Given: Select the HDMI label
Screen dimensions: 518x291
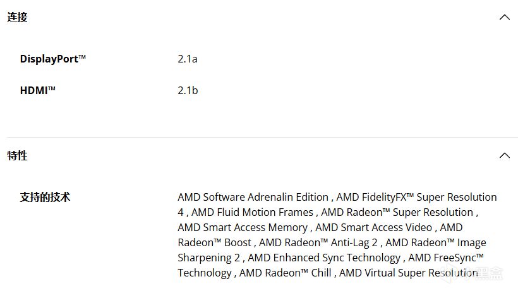Looking at the screenshot, I should (x=38, y=90).
